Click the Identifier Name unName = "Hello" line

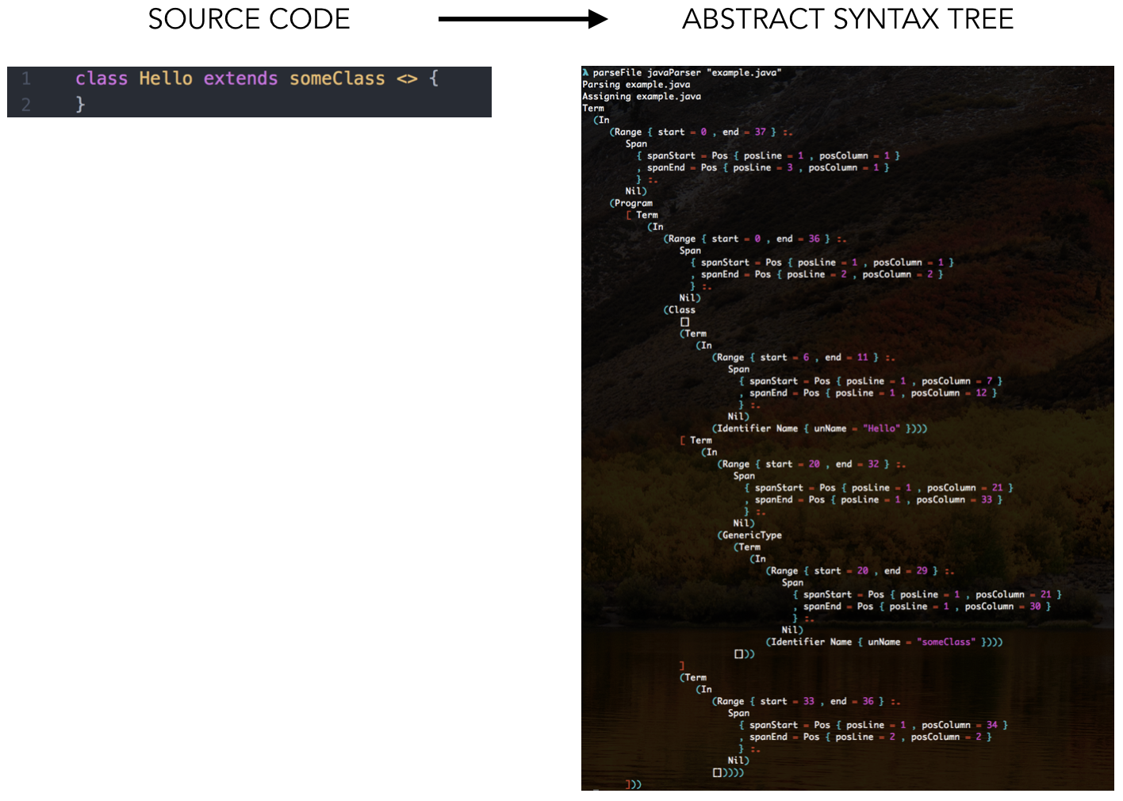(819, 428)
